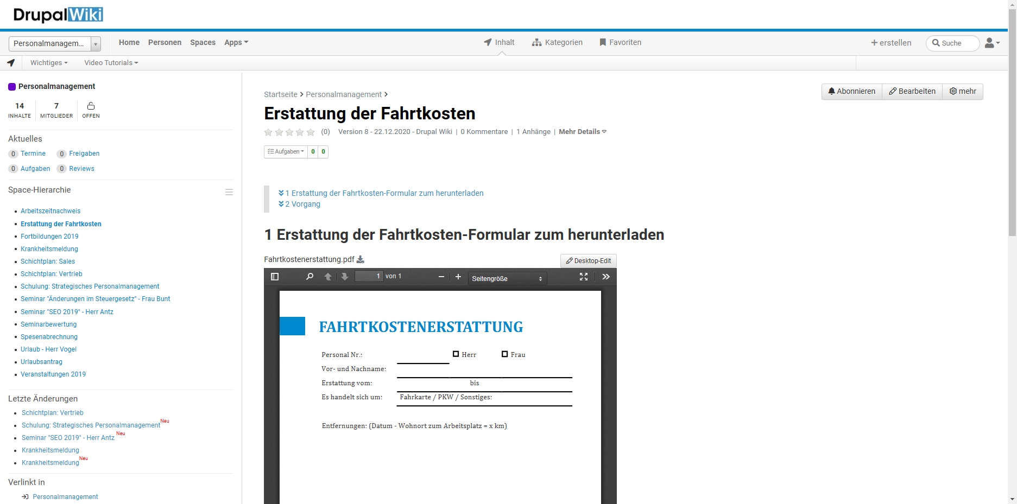
Task: Open the Freigaben link
Action: [x=84, y=154]
